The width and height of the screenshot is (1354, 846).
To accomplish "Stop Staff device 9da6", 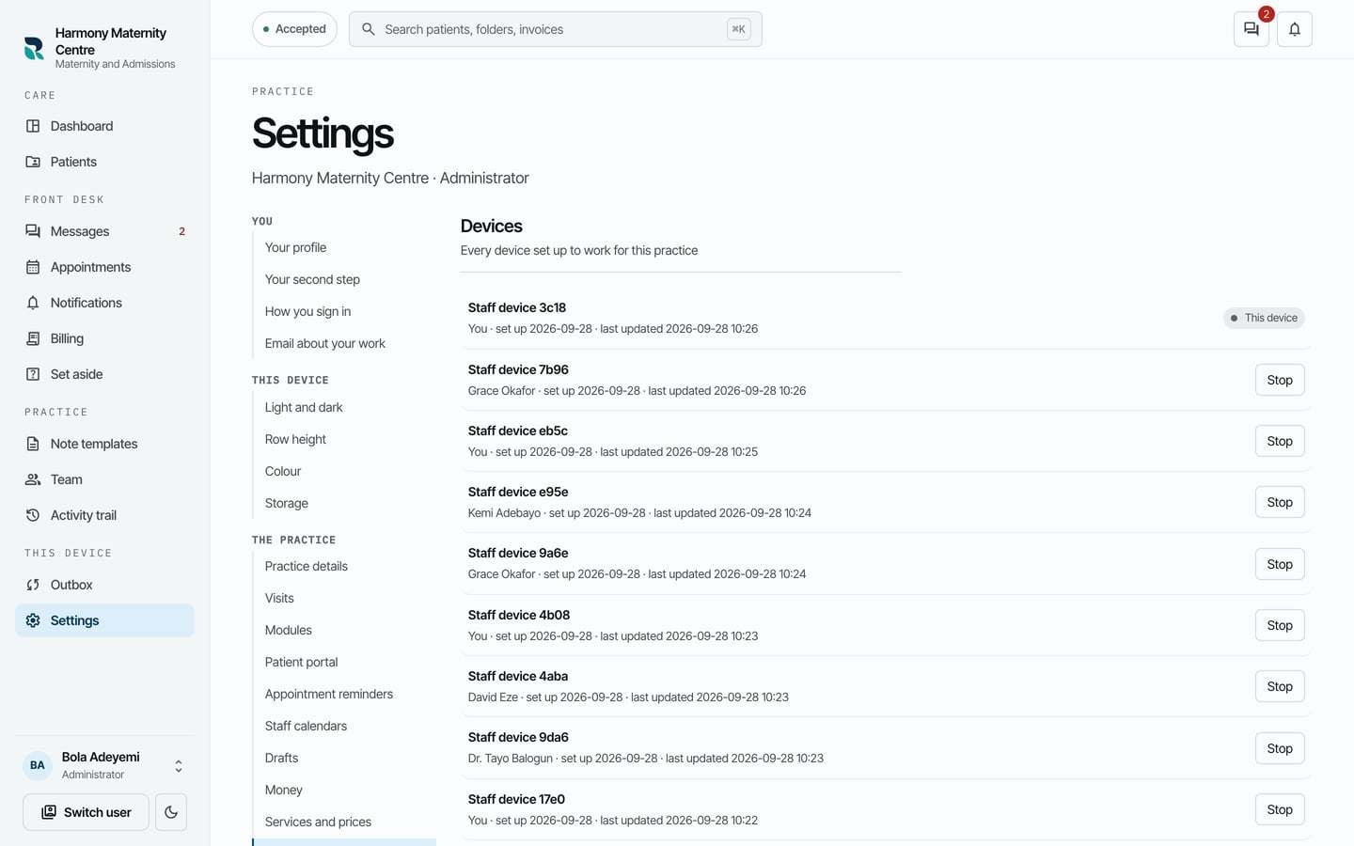I will 1280,748.
